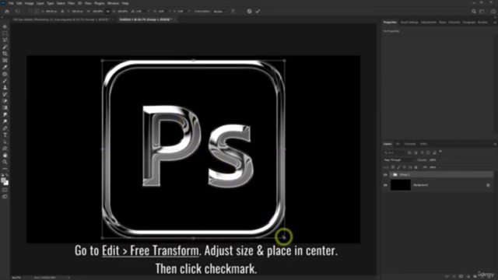Open the Edit menu

coord(19,3)
